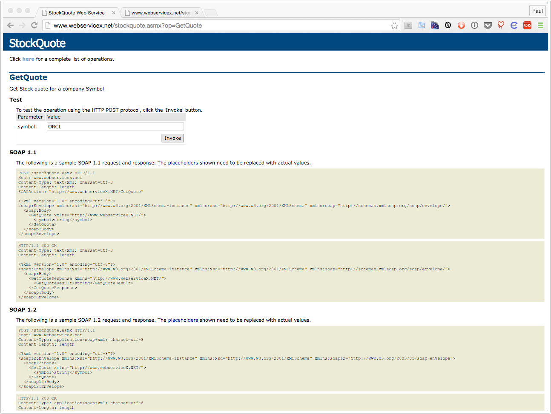Toggle the red CORS extension icon
Image resolution: width=551 pixels, height=414 pixels.
527,26
